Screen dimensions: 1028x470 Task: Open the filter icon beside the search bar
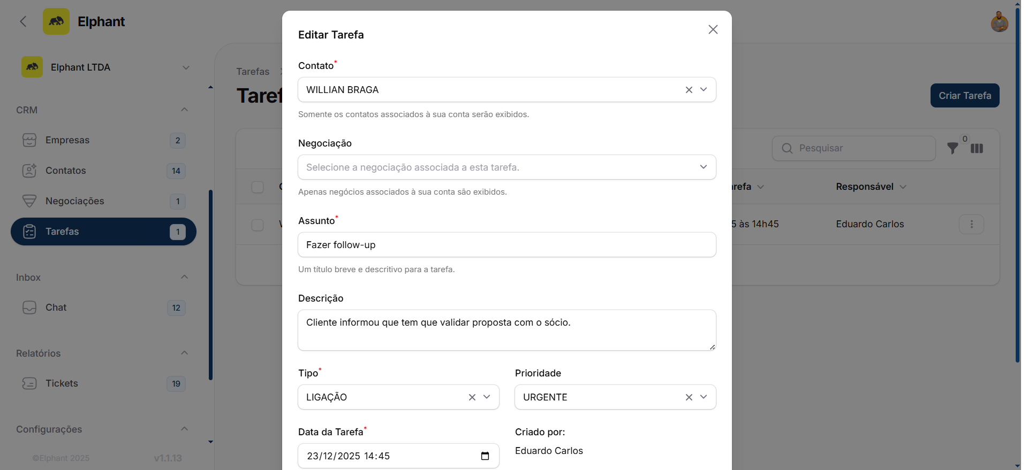953,149
